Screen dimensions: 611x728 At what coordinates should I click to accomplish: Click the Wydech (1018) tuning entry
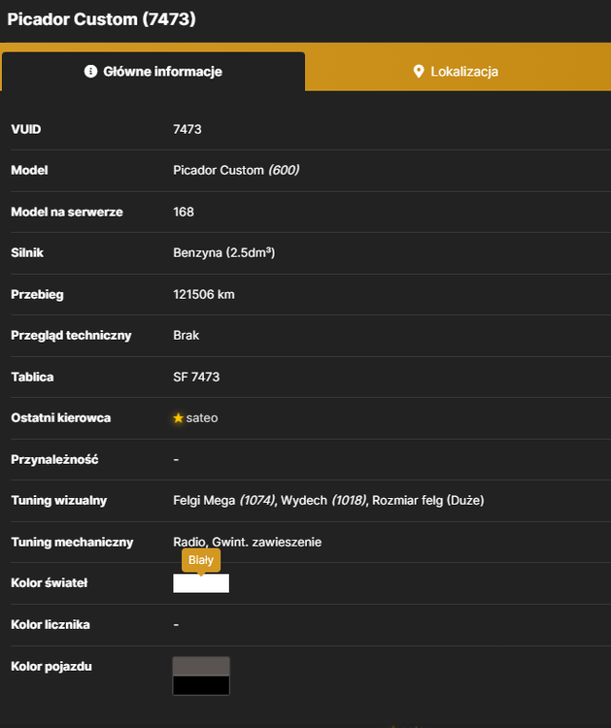point(323,501)
